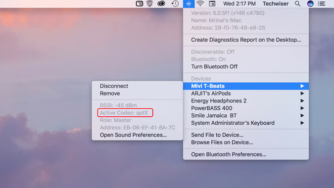Select Energy Headphones 2 device name
The height and width of the screenshot is (188, 334).
coord(219,101)
